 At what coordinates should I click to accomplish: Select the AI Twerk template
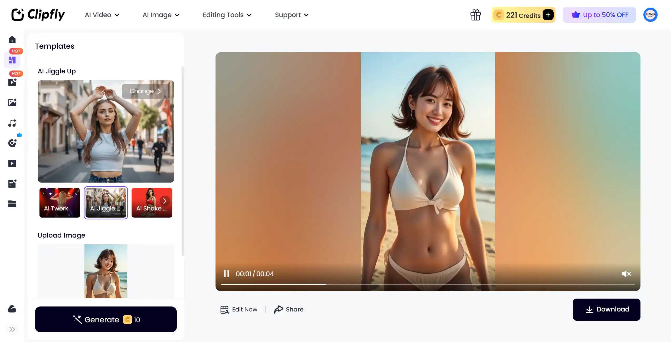pyautogui.click(x=59, y=203)
